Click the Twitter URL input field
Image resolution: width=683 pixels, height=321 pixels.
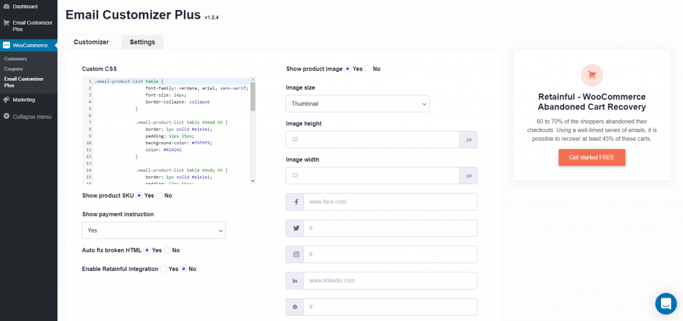point(390,228)
